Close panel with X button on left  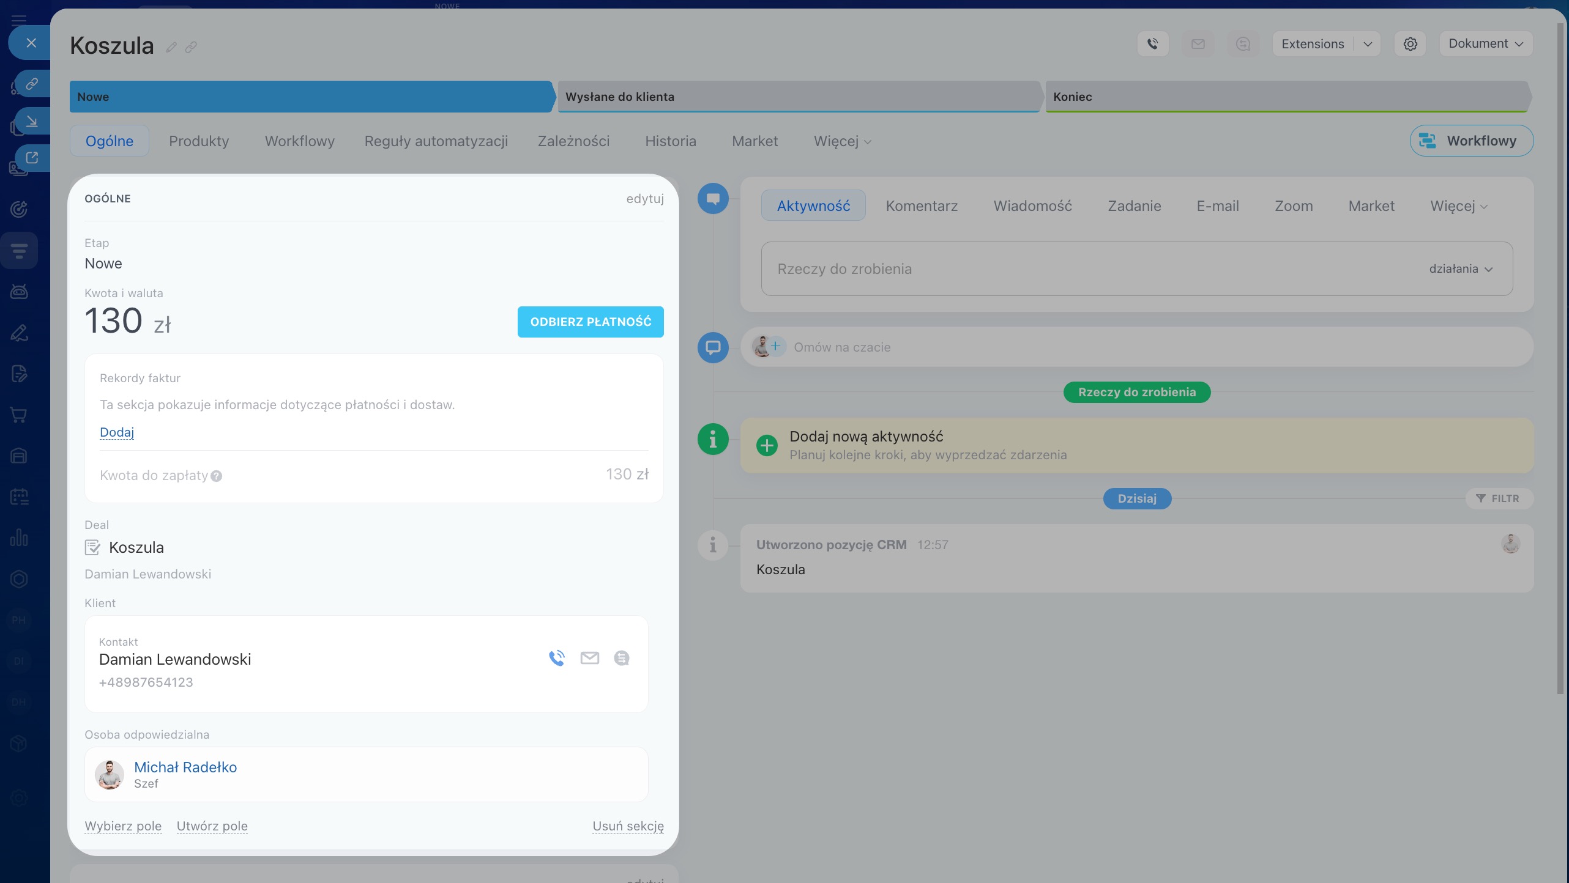(31, 43)
